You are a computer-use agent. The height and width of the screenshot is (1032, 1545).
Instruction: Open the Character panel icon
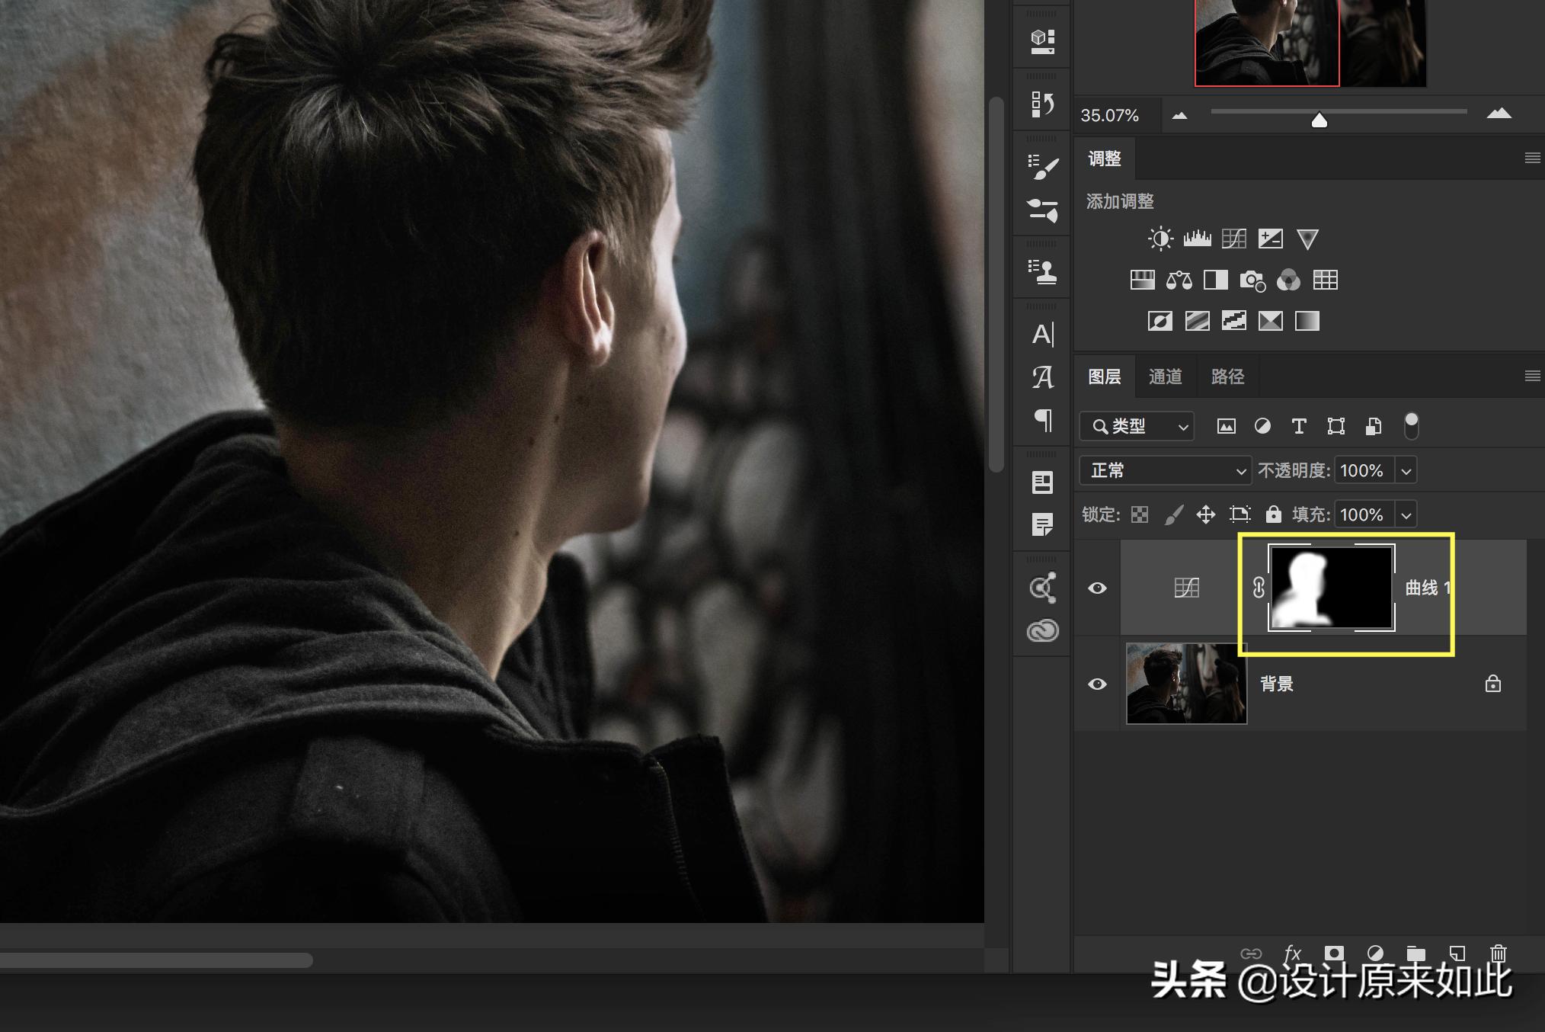tap(1043, 335)
